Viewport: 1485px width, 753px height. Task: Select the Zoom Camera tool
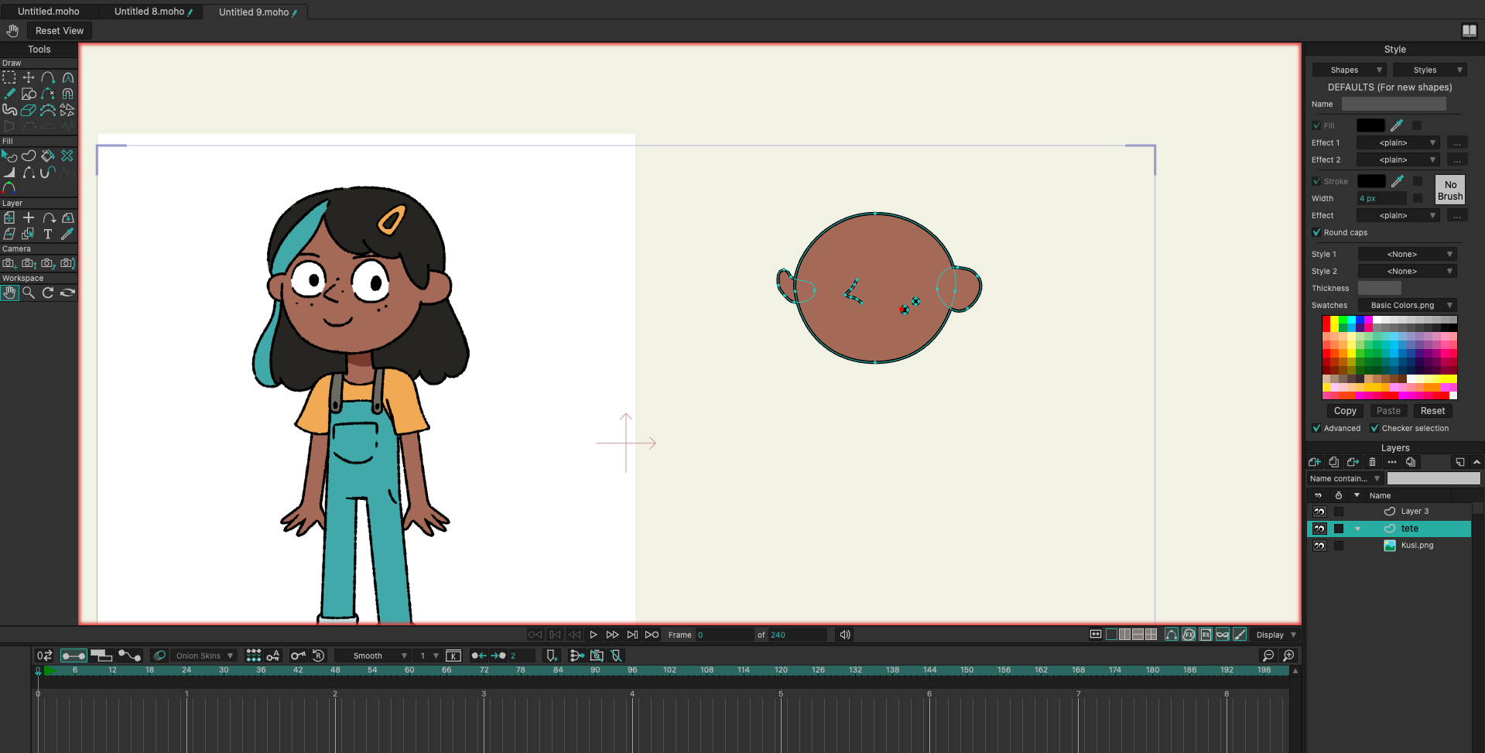pyautogui.click(x=29, y=263)
